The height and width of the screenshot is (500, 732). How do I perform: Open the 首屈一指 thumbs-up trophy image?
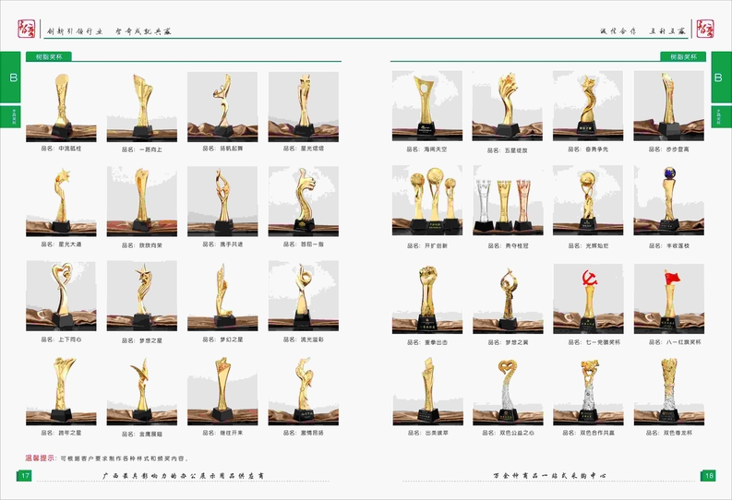(x=303, y=199)
